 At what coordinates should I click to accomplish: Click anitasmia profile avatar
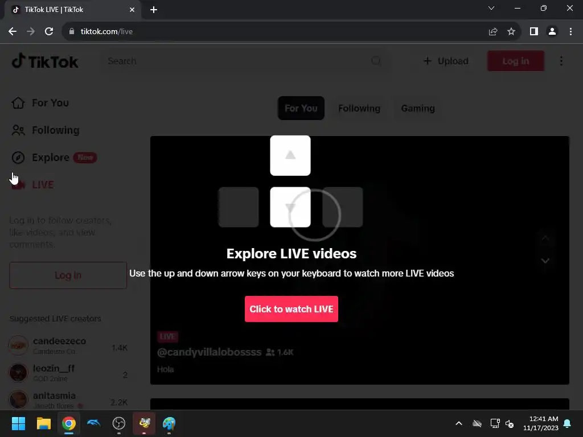coord(18,400)
